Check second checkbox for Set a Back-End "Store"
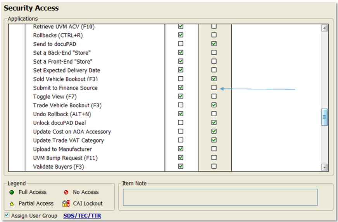Screen dimensions: 338x222 214,52
